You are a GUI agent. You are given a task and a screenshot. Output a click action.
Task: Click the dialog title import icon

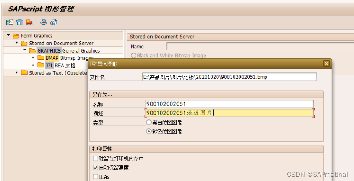click(93, 64)
